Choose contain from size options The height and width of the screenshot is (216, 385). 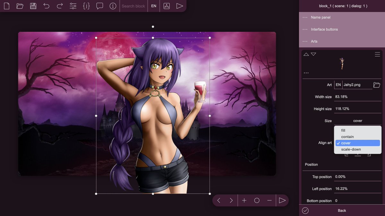click(358, 137)
